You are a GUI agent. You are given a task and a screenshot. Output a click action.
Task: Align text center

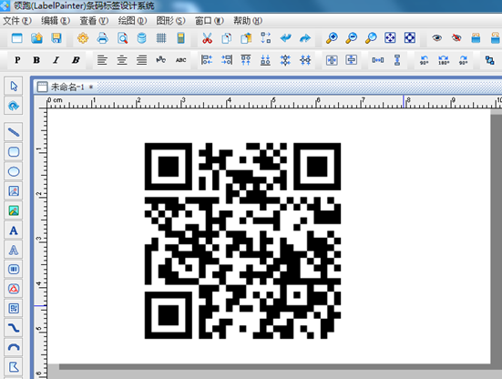coord(122,60)
